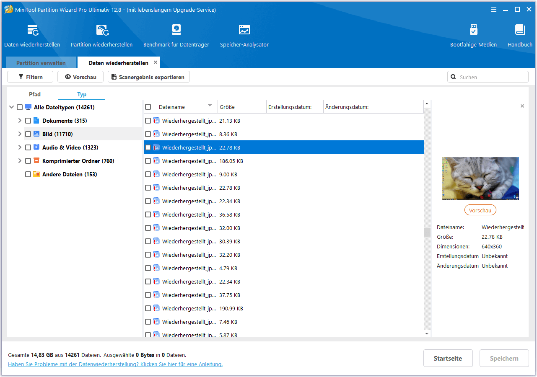This screenshot has height=377, width=537.
Task: Go to Startseite
Action: (448, 359)
